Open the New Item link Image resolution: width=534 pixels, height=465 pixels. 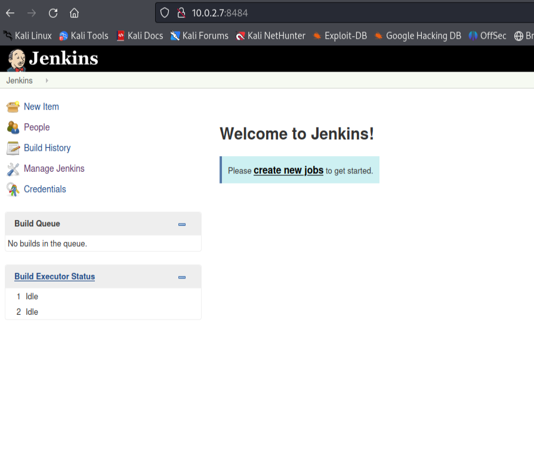(x=41, y=107)
